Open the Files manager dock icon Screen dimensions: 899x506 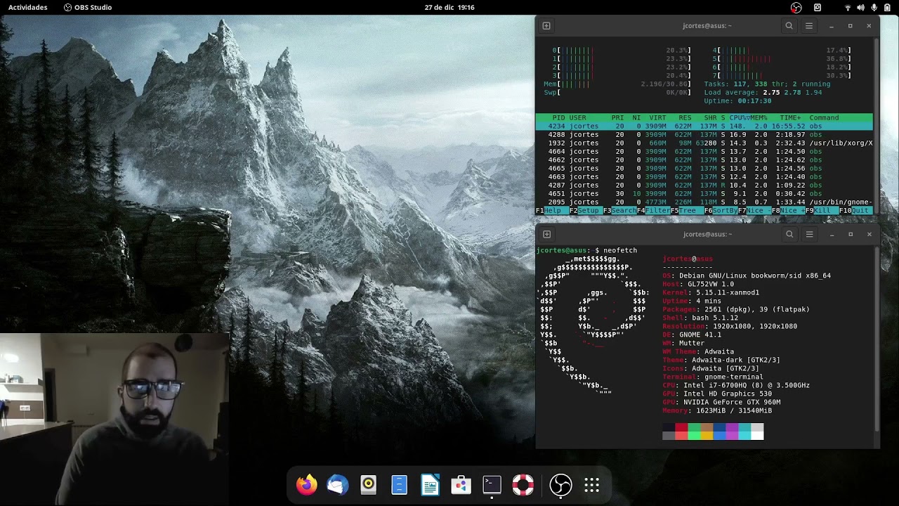pyautogui.click(x=400, y=485)
